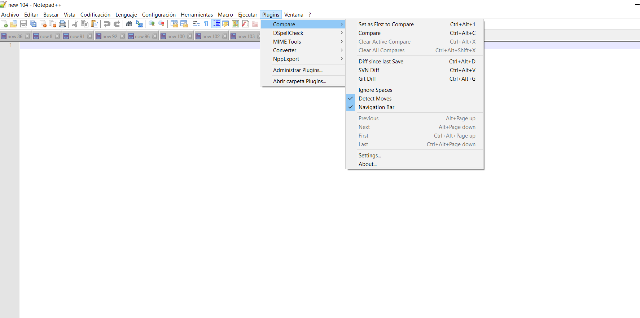Create a new file with the New icon

click(x=4, y=24)
